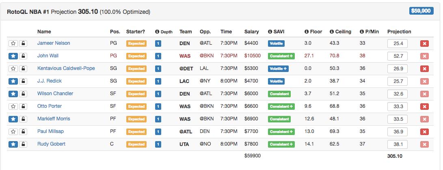Unstar Markieff Morris favorite
Image resolution: width=443 pixels, height=170 pixels.
pos(13,119)
